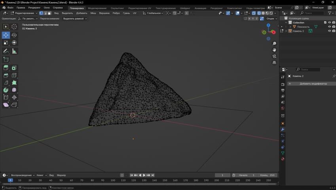Toggle camera view icon in viewport
336x190 pixels.
274,56
